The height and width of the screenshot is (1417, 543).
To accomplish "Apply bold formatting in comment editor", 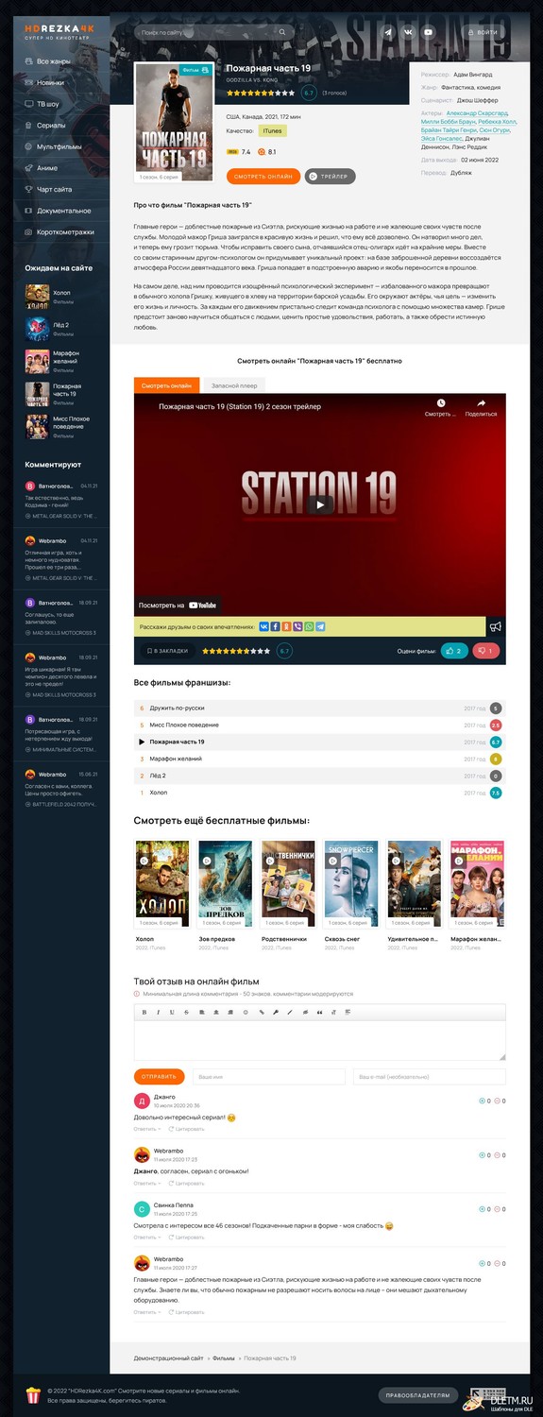I will tap(144, 1012).
